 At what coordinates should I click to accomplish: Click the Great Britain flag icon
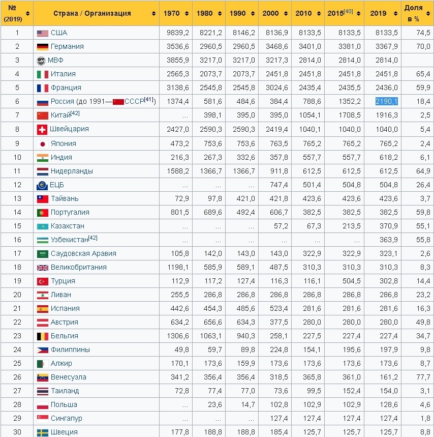tap(42, 268)
